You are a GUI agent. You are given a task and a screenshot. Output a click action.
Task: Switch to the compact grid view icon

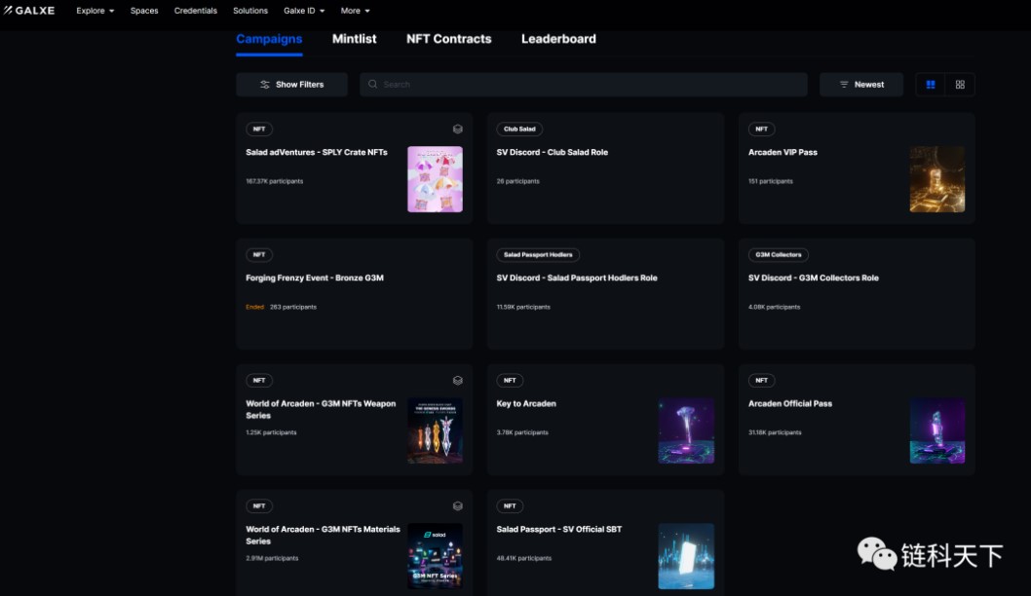tap(960, 84)
